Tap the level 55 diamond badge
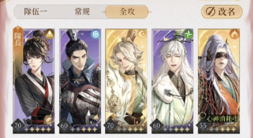Screen dimensions: 253x138 [x=203, y=126]
